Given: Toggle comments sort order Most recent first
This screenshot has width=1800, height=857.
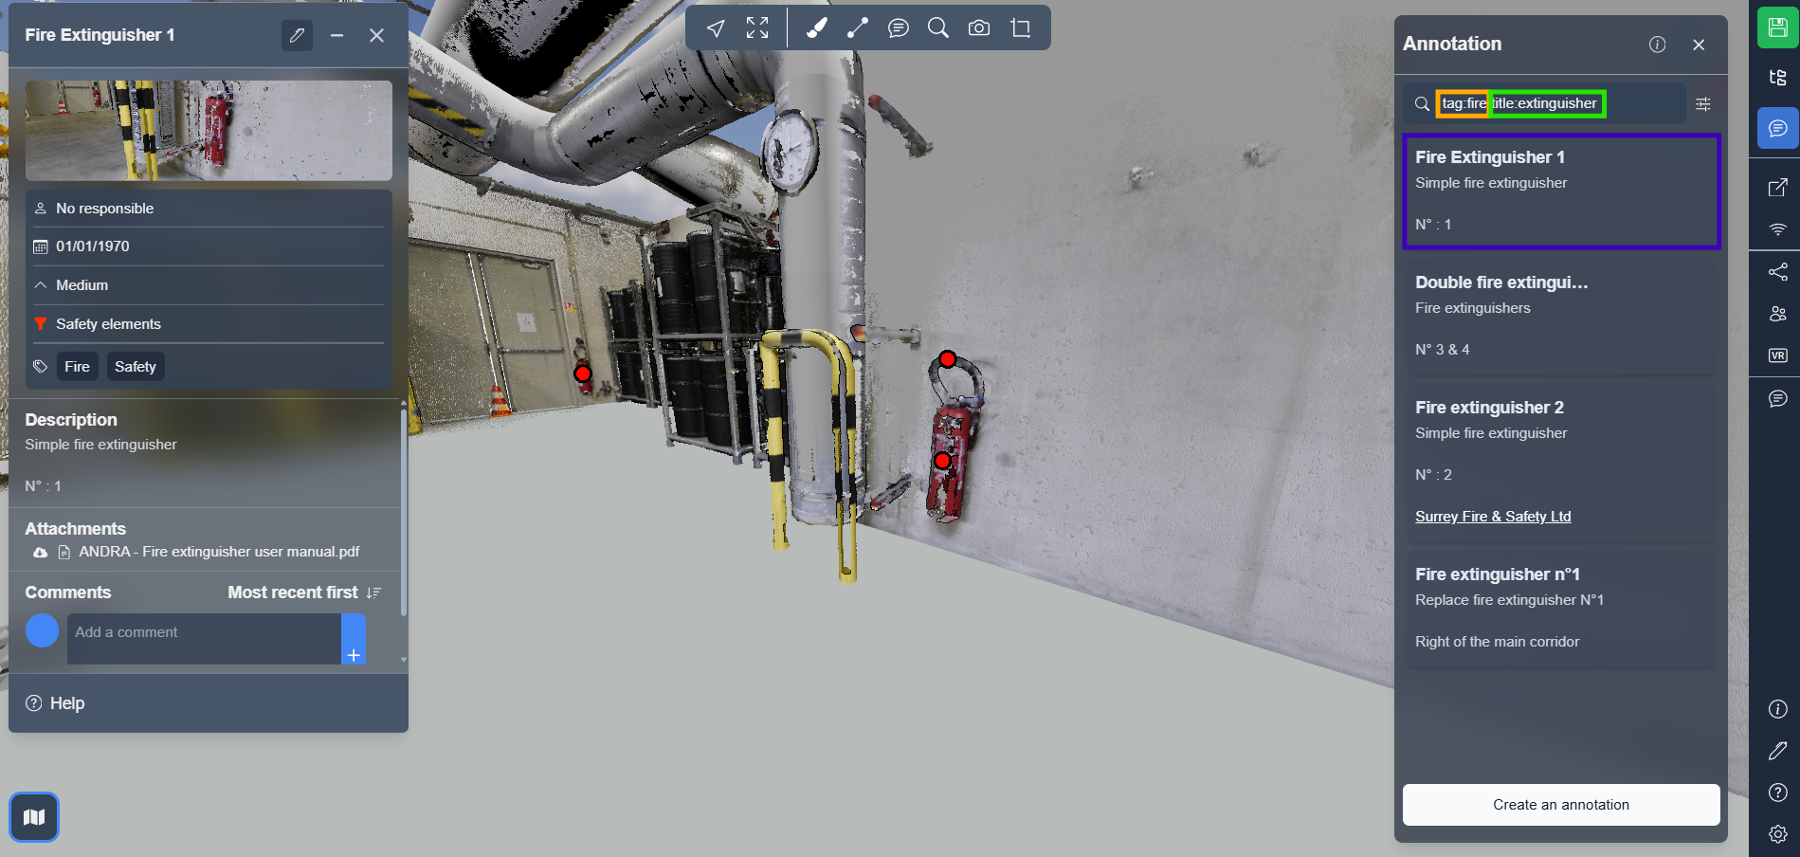Looking at the screenshot, I should (x=304, y=593).
